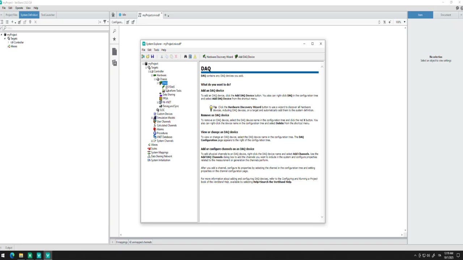This screenshot has width=463, height=260.
Task: Click the Add DAQ Device toolbar button
Action: [x=245, y=57]
